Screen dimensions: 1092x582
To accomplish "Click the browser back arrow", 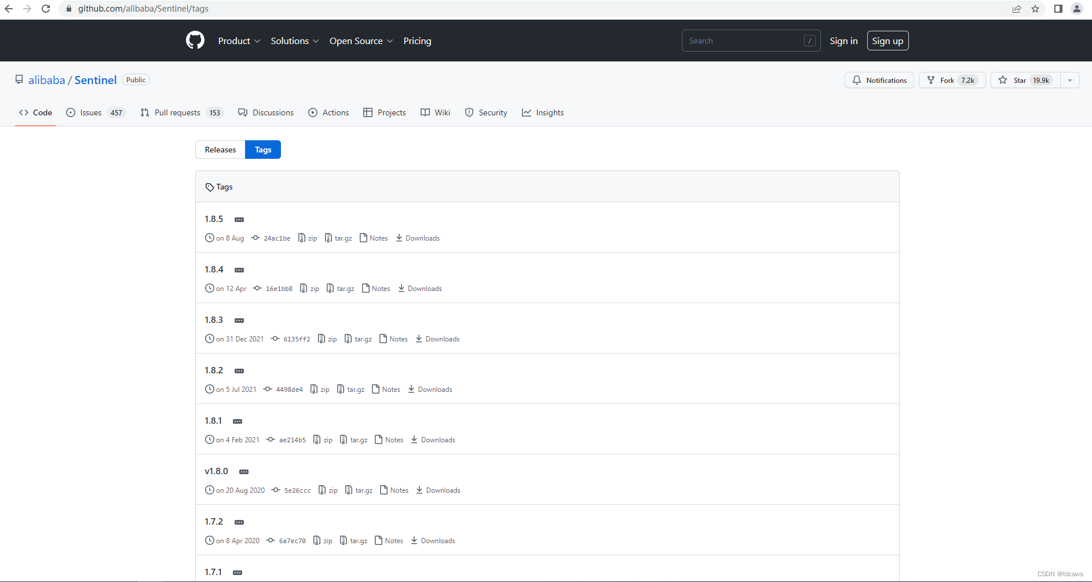I will tap(9, 9).
